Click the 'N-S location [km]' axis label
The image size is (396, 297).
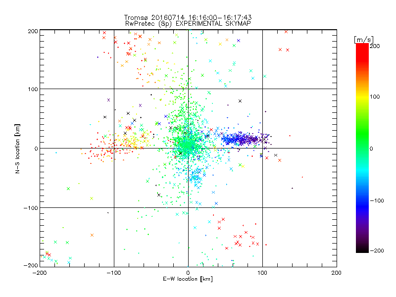(17, 149)
